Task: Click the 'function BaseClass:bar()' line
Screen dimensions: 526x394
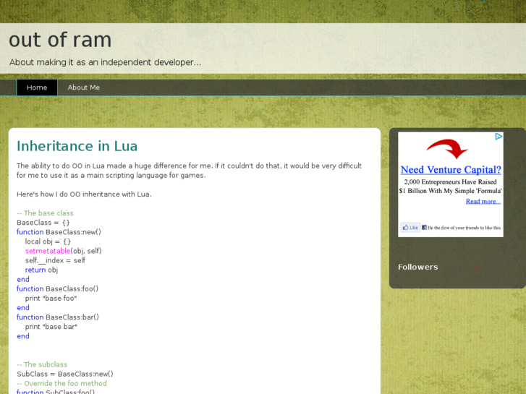Action: (x=58, y=317)
